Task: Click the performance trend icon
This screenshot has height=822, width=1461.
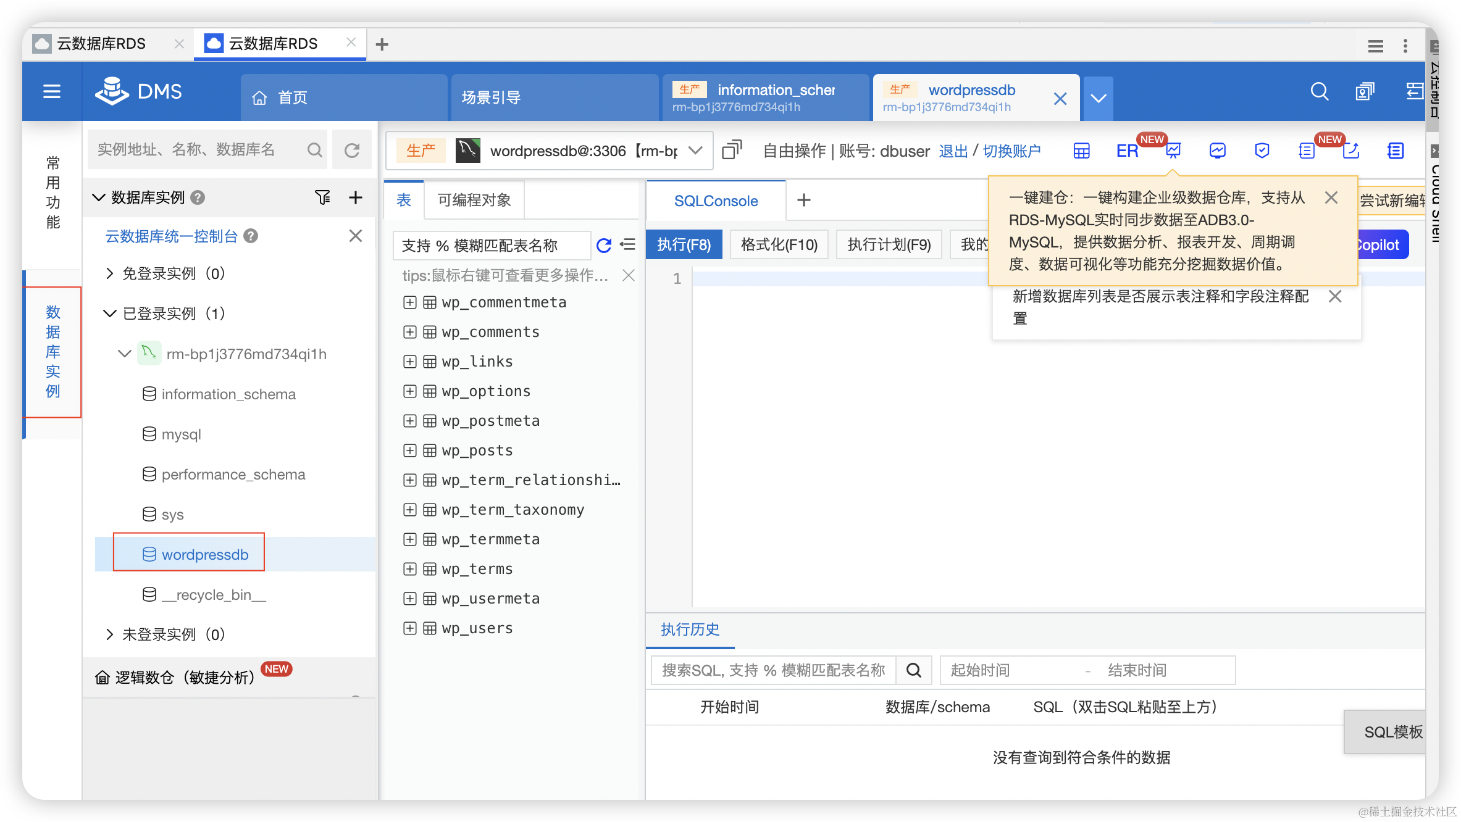Action: click(1217, 151)
